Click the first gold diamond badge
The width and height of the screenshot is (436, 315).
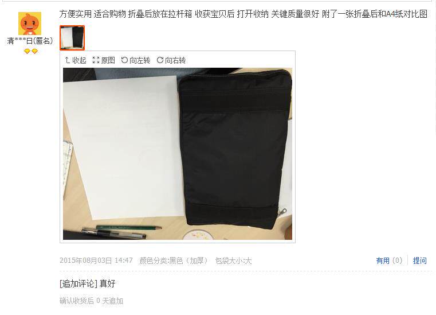27,51
